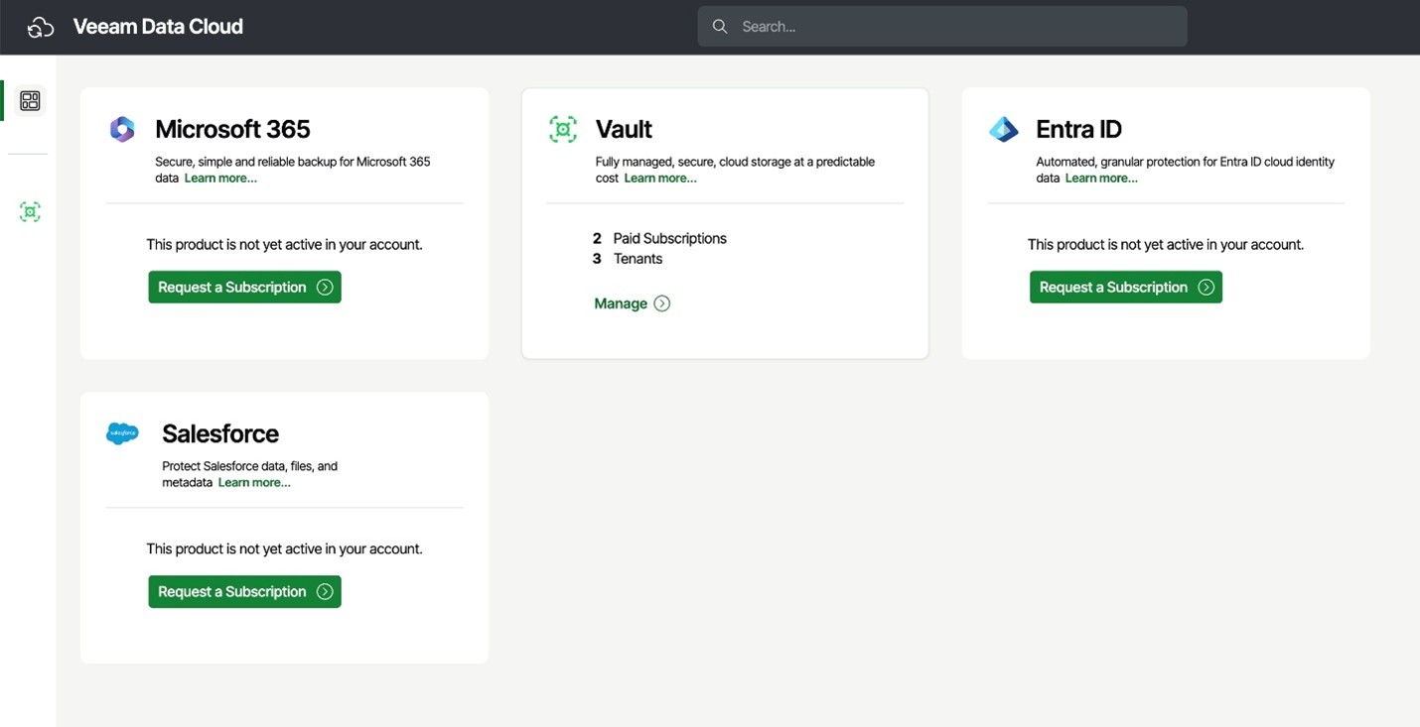1420x727 pixels.
Task: Click the Vault card logo icon
Action: click(563, 129)
